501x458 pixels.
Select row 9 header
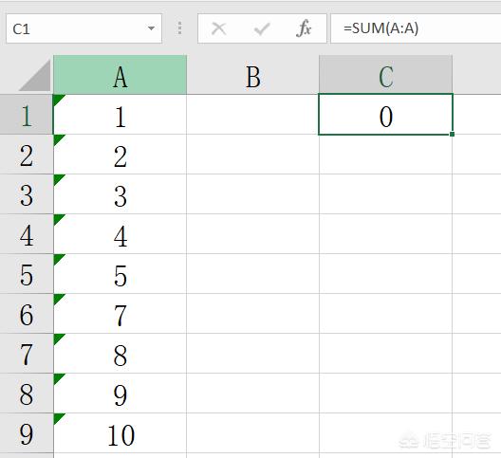coord(27,433)
